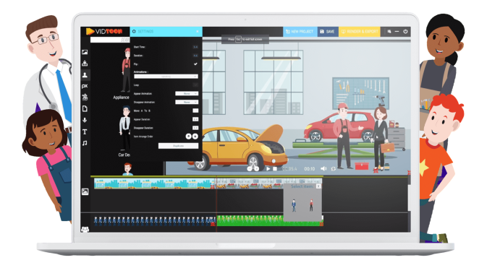Open the backgrounds image library icon
487x268 pixels.
[x=85, y=52]
